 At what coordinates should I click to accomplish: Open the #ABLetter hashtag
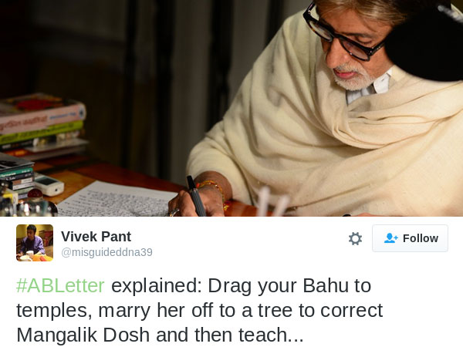coord(60,285)
